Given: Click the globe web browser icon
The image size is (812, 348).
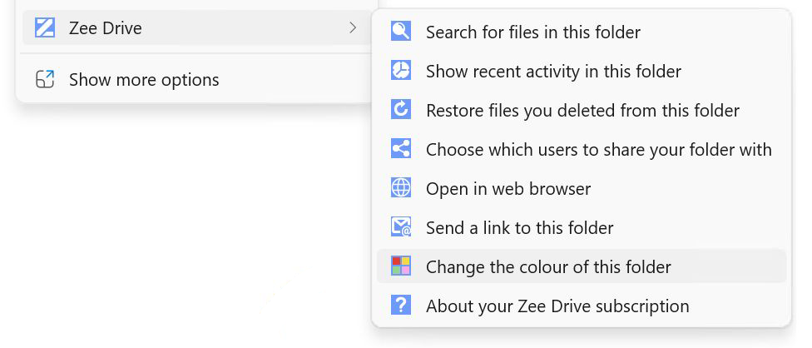Looking at the screenshot, I should [401, 188].
